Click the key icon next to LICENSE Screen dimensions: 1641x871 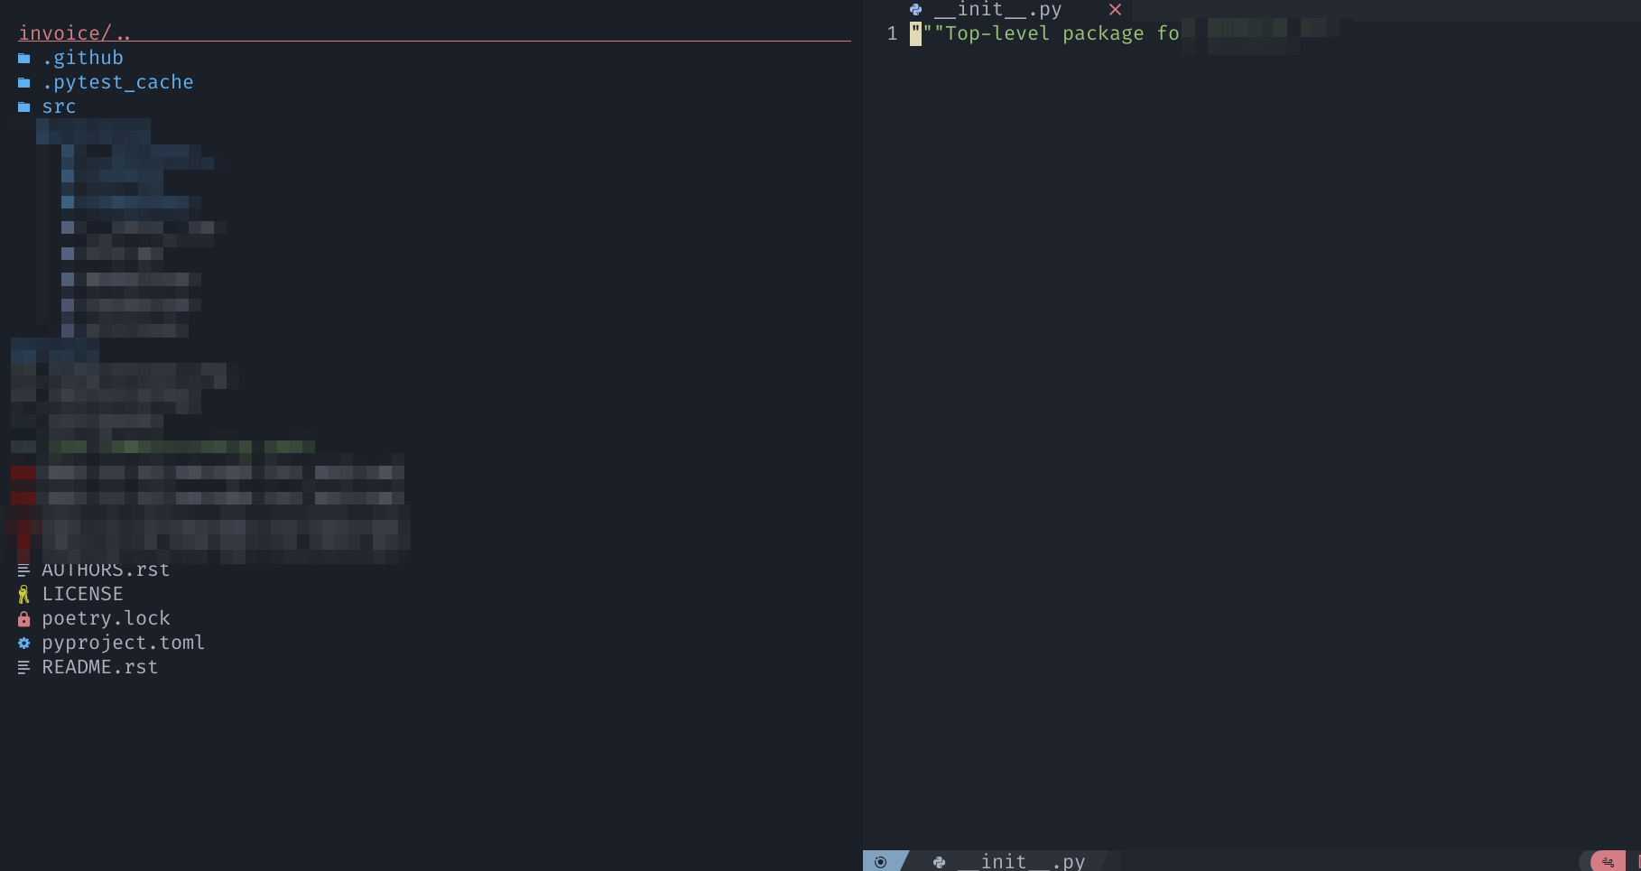tap(23, 594)
